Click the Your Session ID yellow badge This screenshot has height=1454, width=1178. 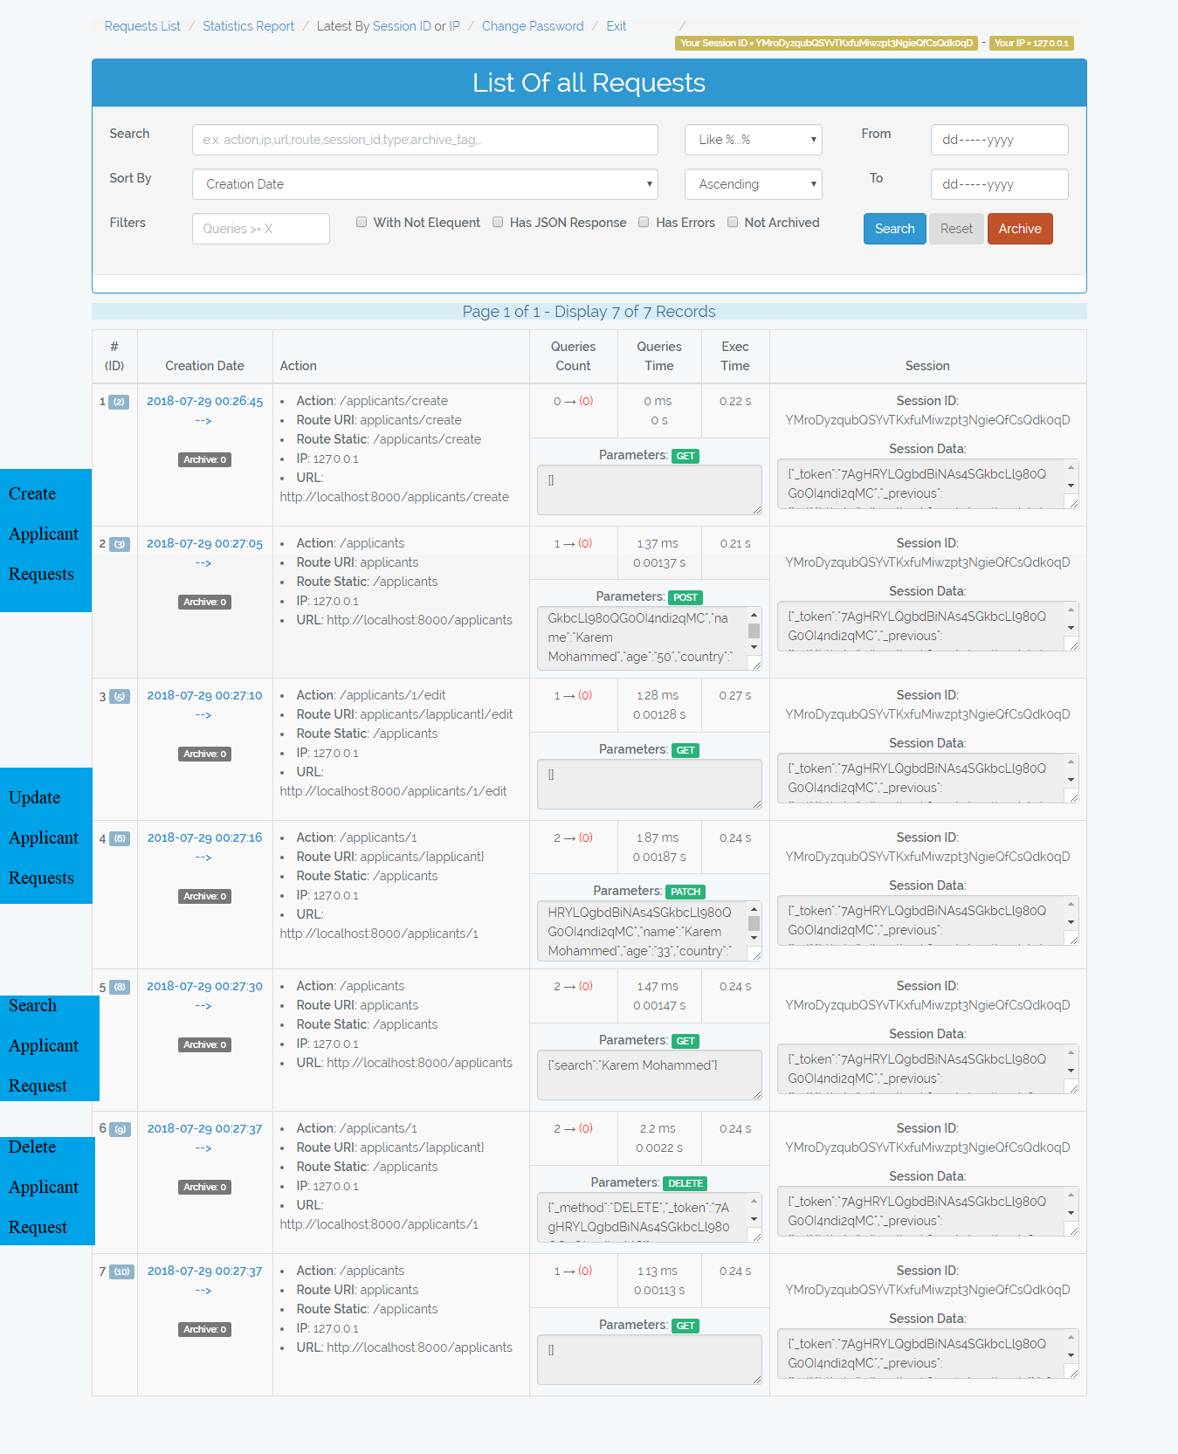pos(826,43)
